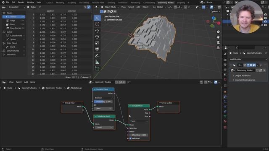This screenshot has height=151, width=269.
Task: Expand the Internal Dependencies panel
Action: (x=245, y=80)
